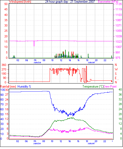Image resolution: width=123 pixels, height=149 pixels.
Task: Click the tallest green wind gust bar
Action: tap(65, 54)
